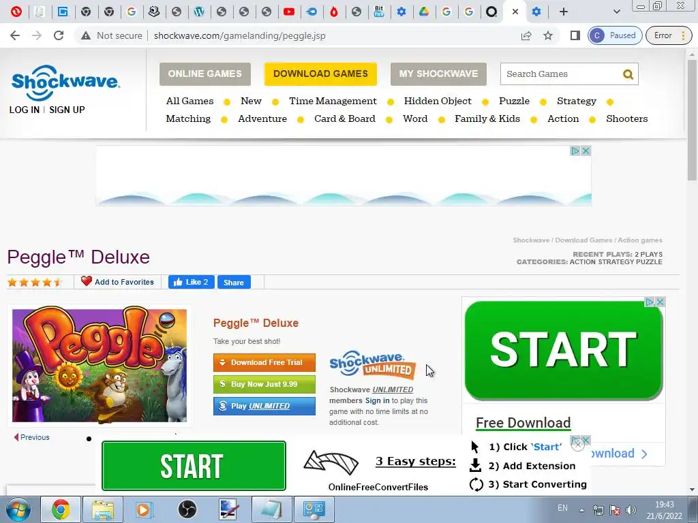This screenshot has height=523, width=698.
Task: Click the page vertical scrollbar thumb
Action: [x=693, y=120]
